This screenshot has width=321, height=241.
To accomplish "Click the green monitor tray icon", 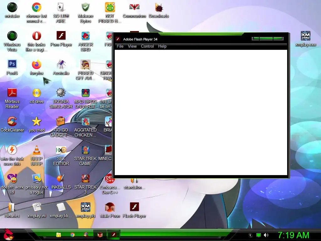I will tap(259, 235).
